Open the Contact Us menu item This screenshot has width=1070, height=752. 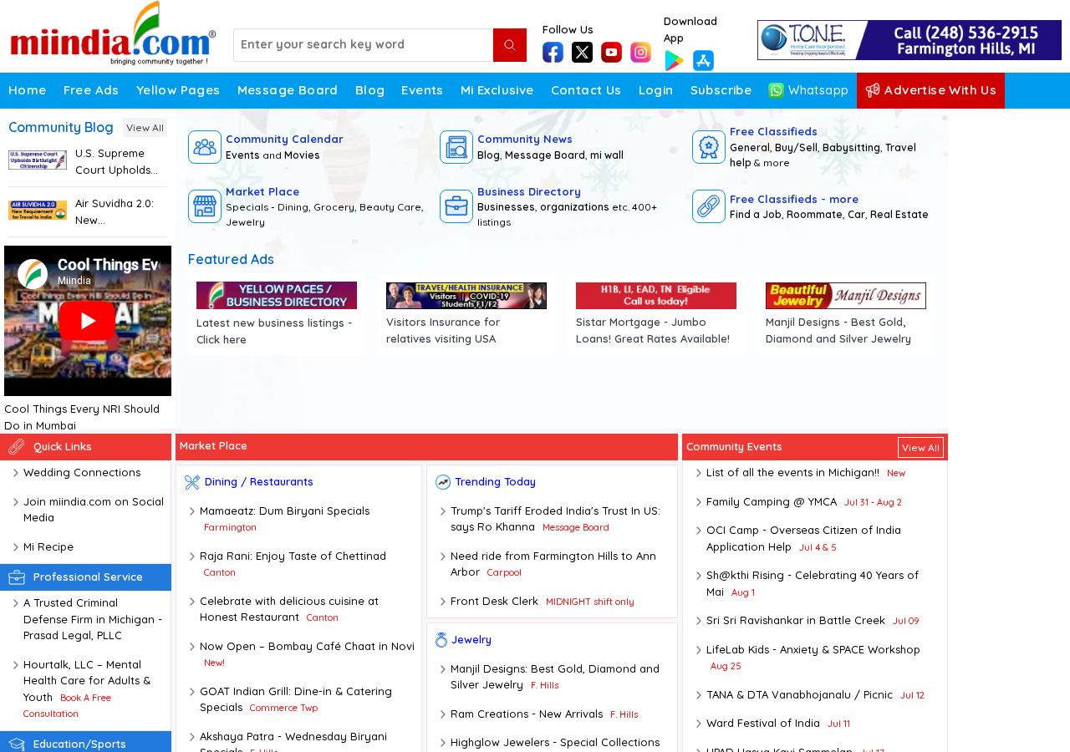point(586,90)
